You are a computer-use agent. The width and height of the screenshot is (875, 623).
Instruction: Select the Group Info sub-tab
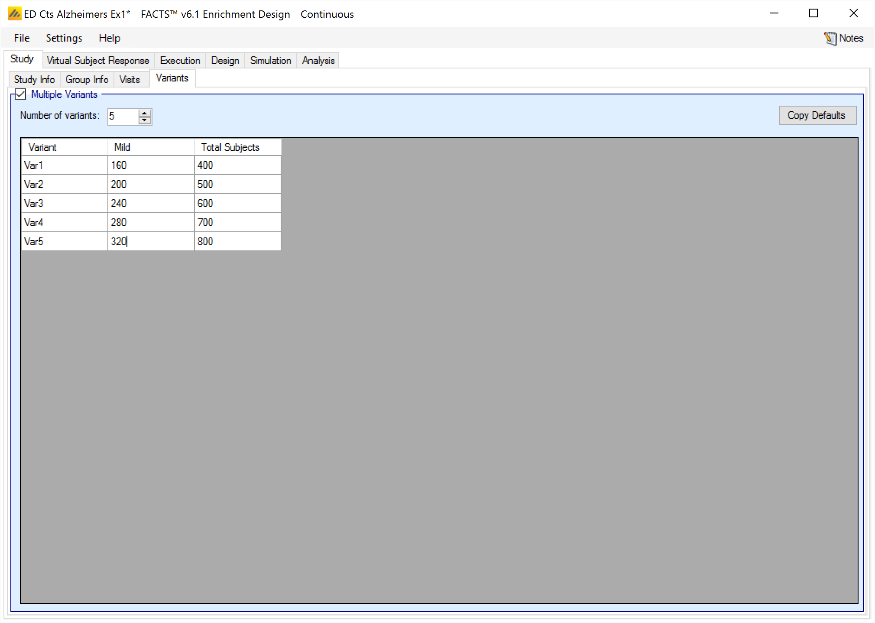87,80
